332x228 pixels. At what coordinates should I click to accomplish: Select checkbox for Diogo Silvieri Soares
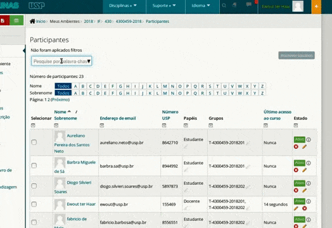click(x=34, y=186)
